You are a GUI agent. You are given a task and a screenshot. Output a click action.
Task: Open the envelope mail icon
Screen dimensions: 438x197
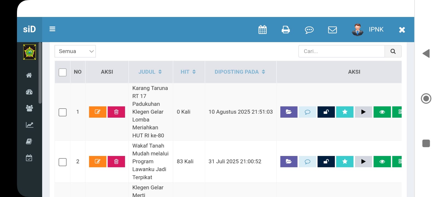tap(332, 30)
